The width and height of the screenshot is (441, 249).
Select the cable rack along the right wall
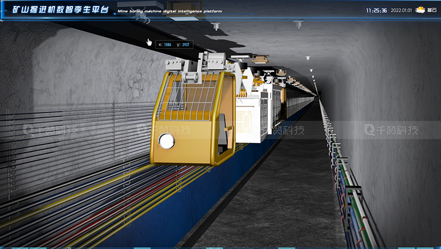pyautogui.click(x=346, y=181)
